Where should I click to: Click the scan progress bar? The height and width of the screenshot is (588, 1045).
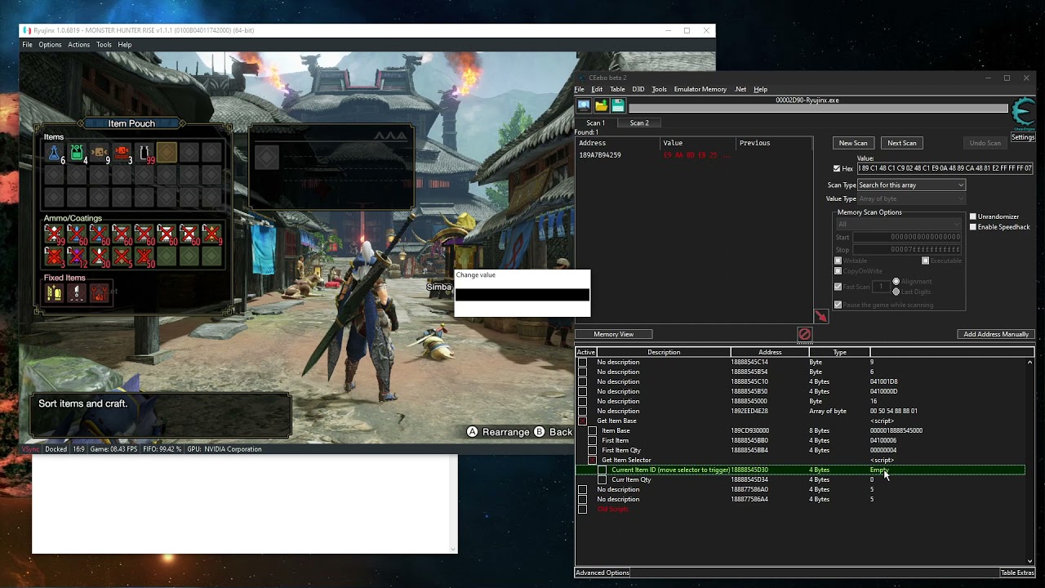point(817,108)
